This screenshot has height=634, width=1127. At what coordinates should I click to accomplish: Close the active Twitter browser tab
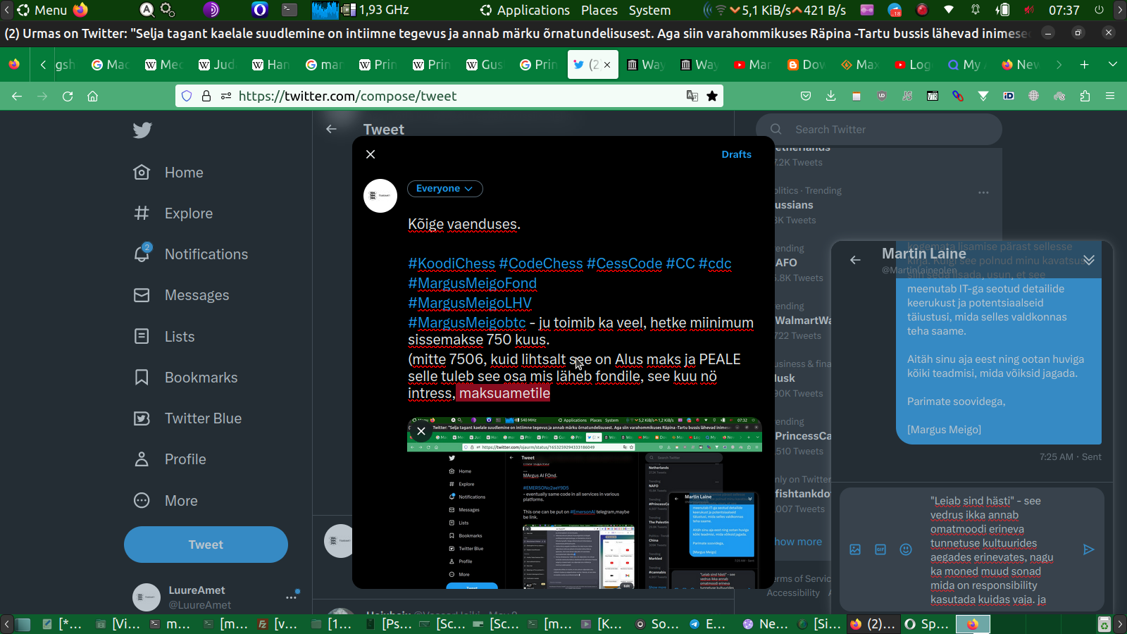(x=607, y=65)
